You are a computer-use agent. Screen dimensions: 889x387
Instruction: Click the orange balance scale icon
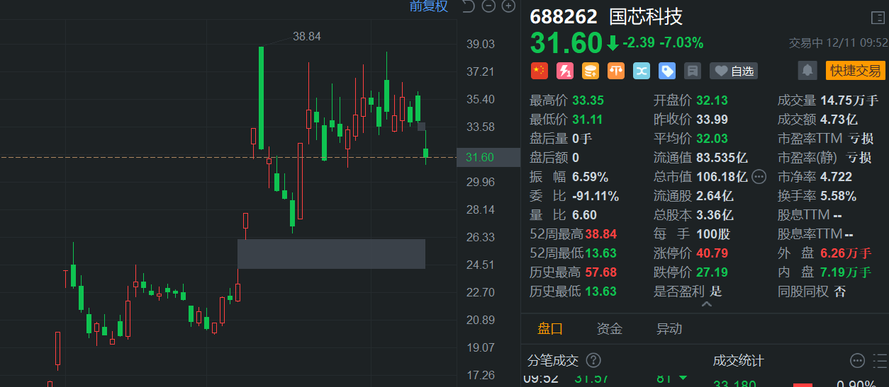coord(616,71)
